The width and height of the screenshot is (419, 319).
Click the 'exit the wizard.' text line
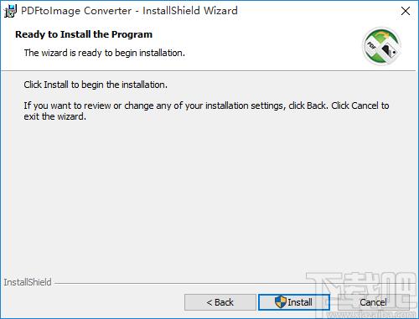55,116
